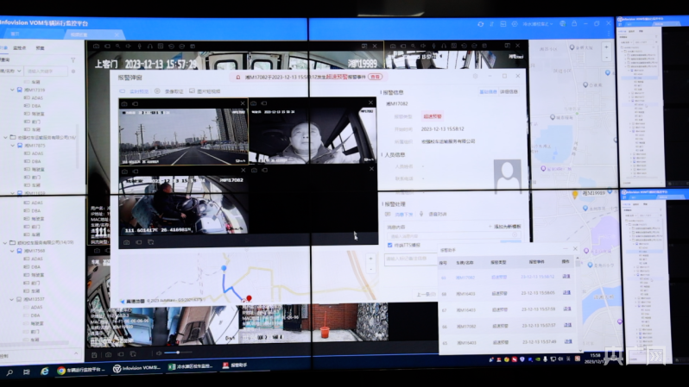Click the red alarm bell notification icon
This screenshot has width=689, height=387.
click(x=238, y=78)
